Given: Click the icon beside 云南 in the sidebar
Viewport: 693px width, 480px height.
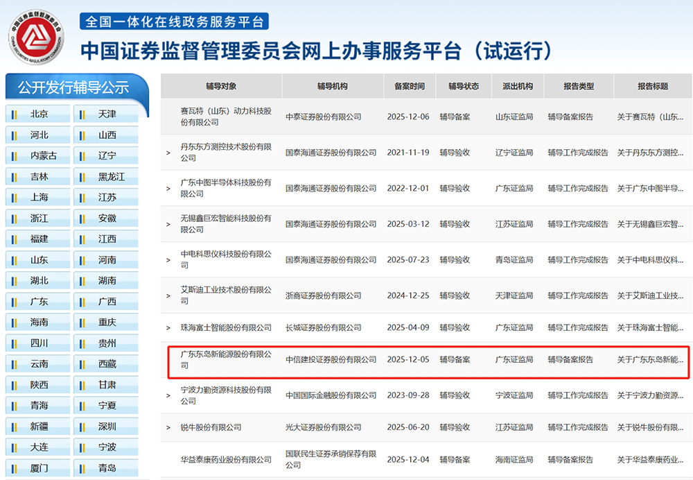Looking at the screenshot, I should click(12, 363).
